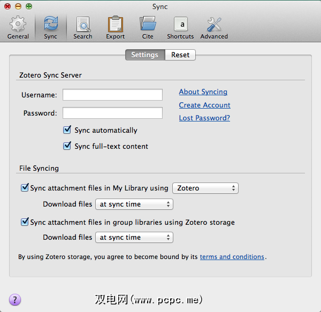Click the green zoom window button
321x312 pixels.
[29, 6]
